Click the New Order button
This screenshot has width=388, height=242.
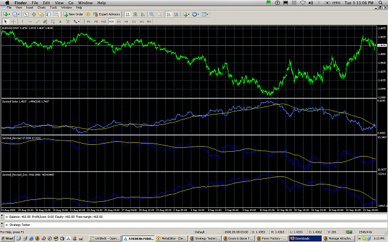pos(73,14)
